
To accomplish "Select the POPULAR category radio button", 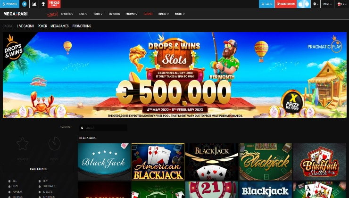I will pyautogui.click(x=9, y=192).
